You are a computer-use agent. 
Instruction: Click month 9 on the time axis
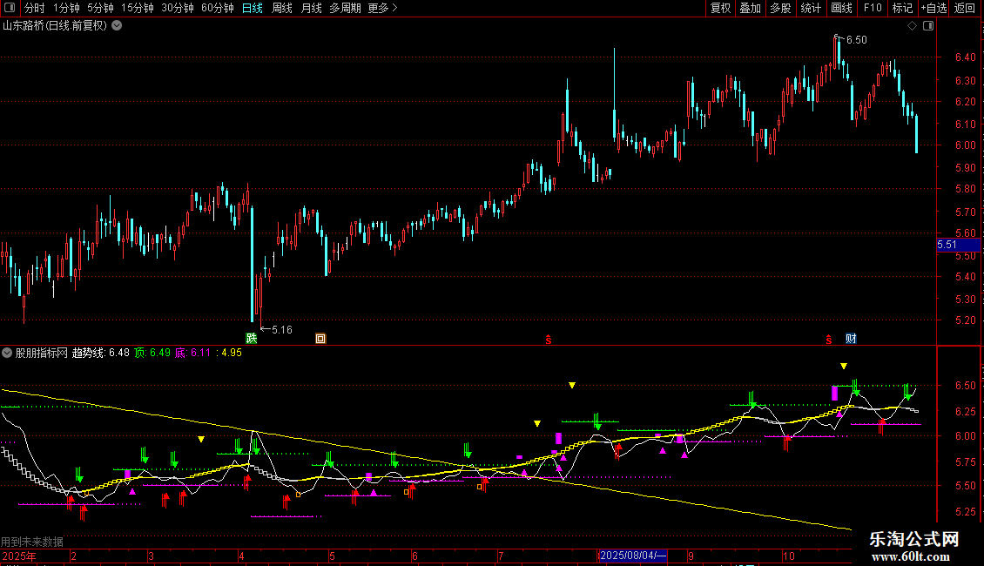691,556
